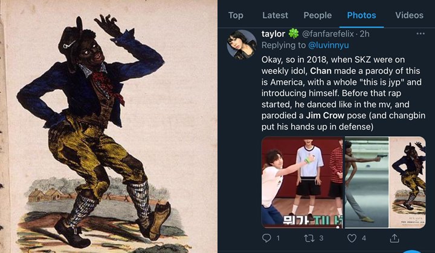The width and height of the screenshot is (435, 253).
Task: Click the reply speech bubble icon
Action: tap(266, 238)
